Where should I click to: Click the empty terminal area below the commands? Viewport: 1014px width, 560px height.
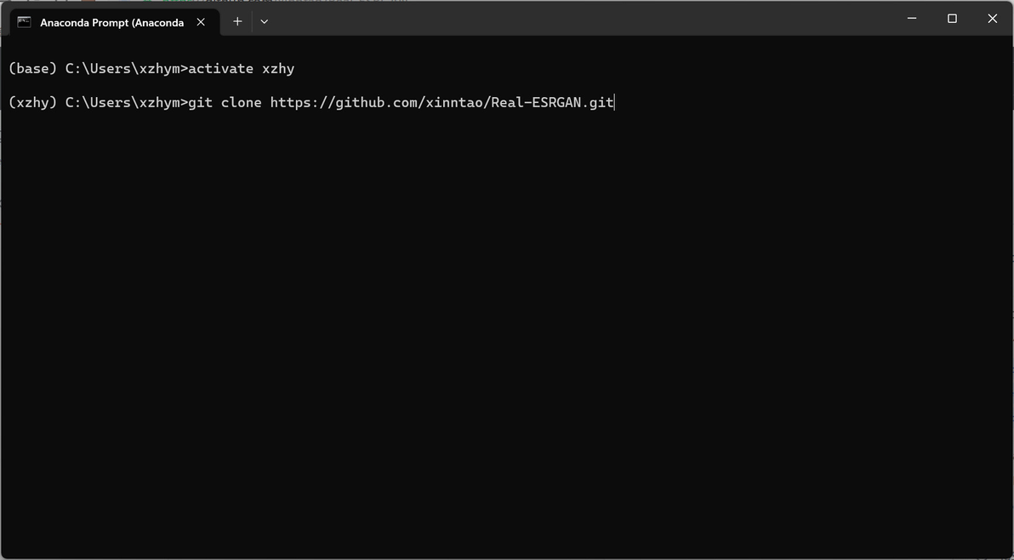click(x=507, y=340)
